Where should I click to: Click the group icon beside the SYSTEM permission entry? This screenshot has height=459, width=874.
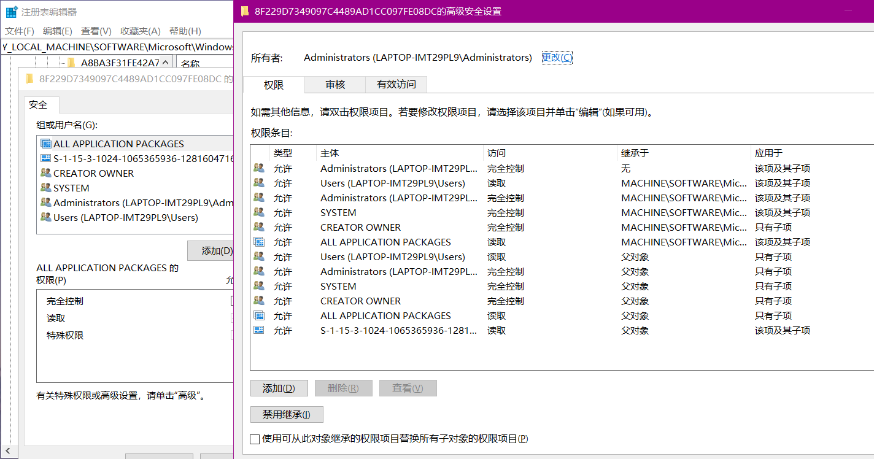pyautogui.click(x=260, y=212)
